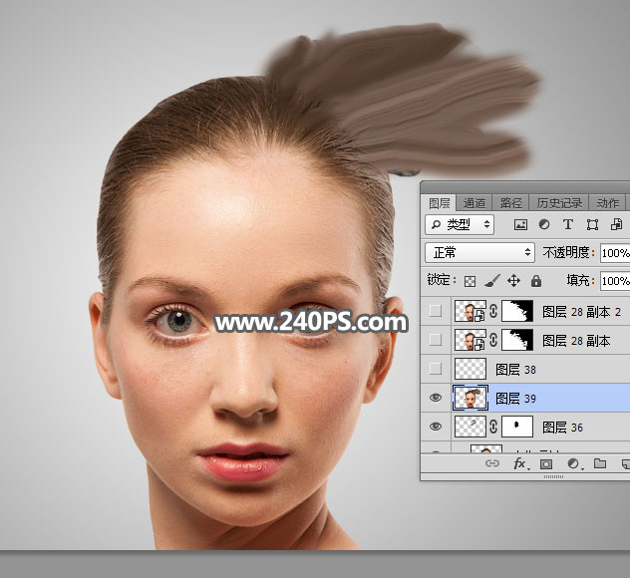Click the pixel layer filter icon

[520, 225]
